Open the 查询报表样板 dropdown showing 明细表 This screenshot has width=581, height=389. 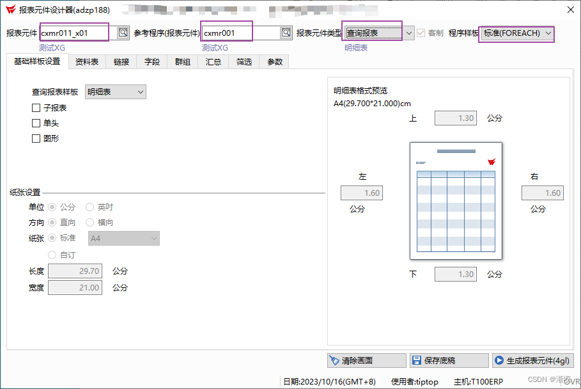pos(141,91)
